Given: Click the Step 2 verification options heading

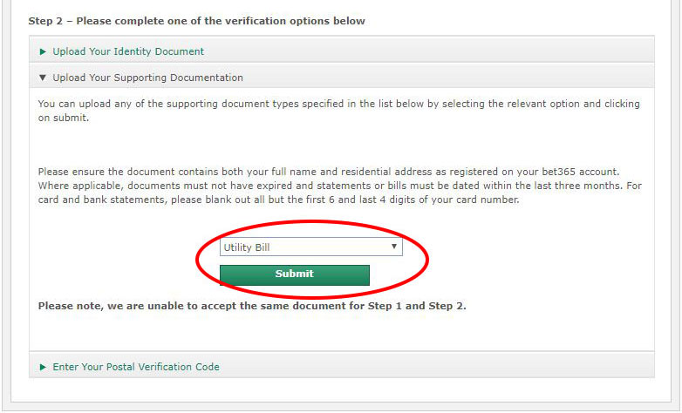Looking at the screenshot, I should tap(196, 21).
